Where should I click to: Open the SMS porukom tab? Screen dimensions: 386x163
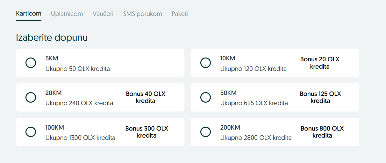point(142,14)
